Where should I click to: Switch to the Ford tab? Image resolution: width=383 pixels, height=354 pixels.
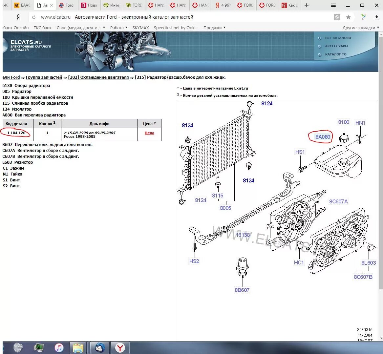pyautogui.click(x=67, y=5)
